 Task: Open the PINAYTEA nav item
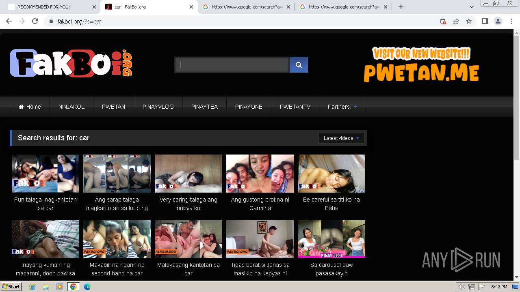click(x=204, y=107)
